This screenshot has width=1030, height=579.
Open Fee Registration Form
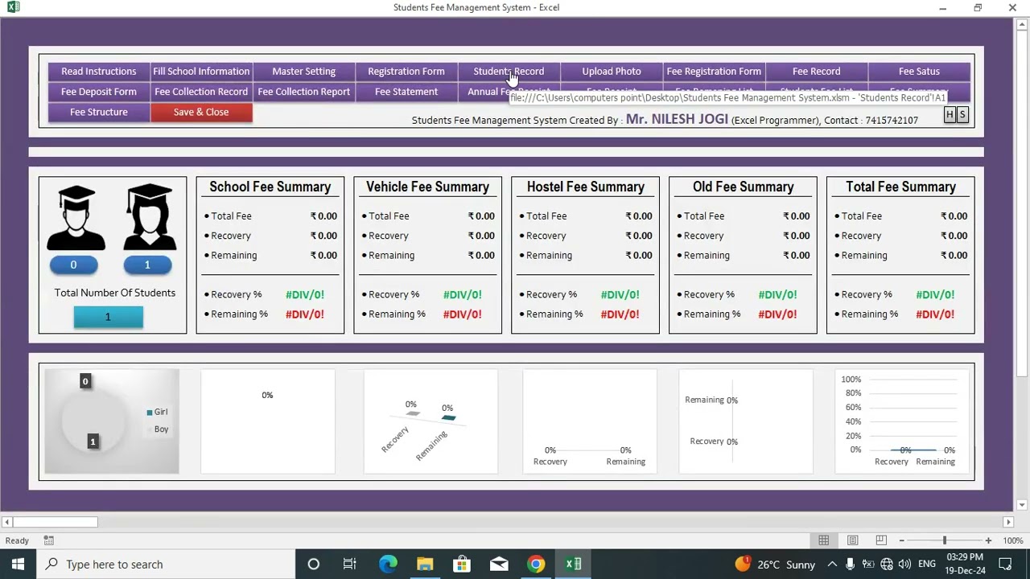coord(714,72)
